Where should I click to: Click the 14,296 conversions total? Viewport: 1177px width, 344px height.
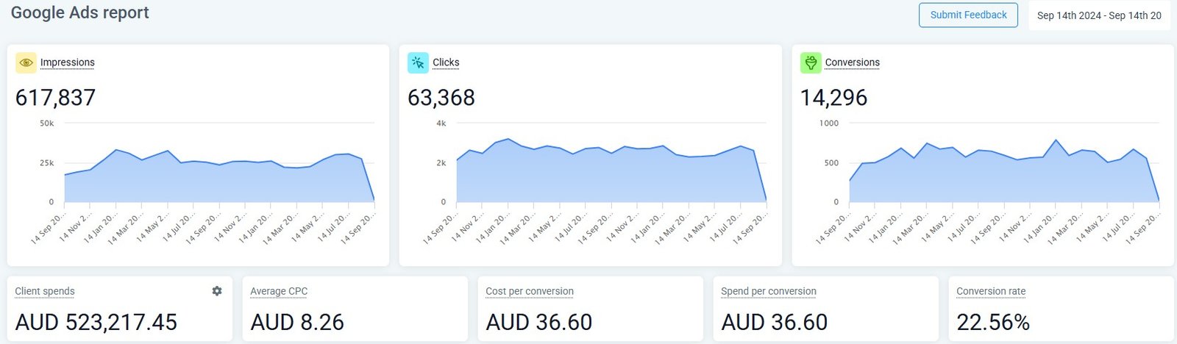point(834,98)
